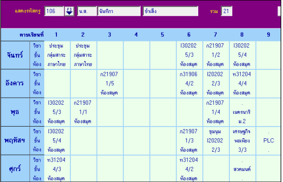Click the title field showing น.ส.
The height and width of the screenshot is (182, 283).
point(87,11)
